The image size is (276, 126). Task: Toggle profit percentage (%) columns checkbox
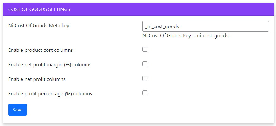145,93
